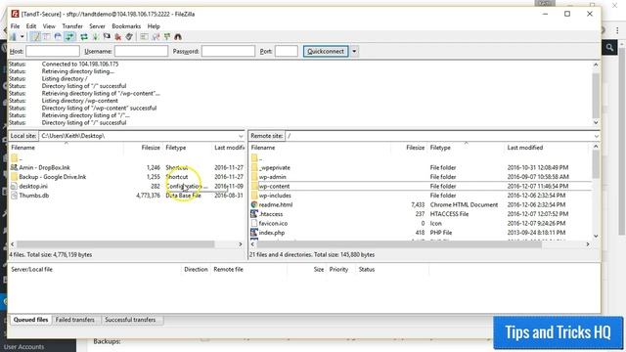Toggle the local directory tree view
Image resolution: width=626 pixels, height=352 pixels.
46,37
